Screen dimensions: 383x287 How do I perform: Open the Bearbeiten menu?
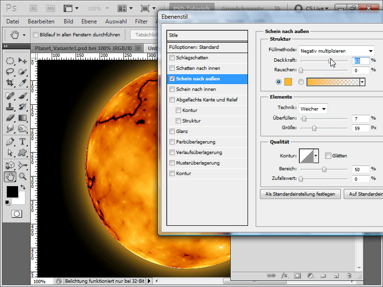(x=41, y=22)
